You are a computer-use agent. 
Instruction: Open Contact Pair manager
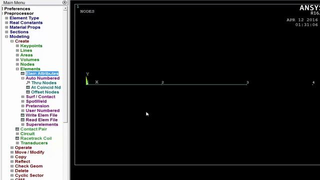coord(33,129)
